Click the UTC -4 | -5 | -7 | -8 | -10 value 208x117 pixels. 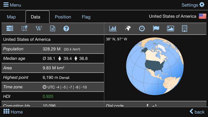click(x=67, y=87)
